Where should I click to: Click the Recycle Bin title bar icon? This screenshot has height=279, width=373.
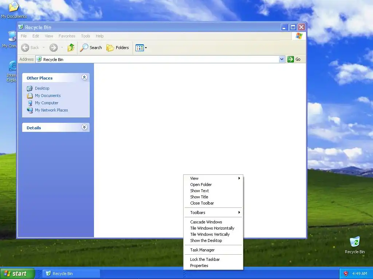coord(21,27)
